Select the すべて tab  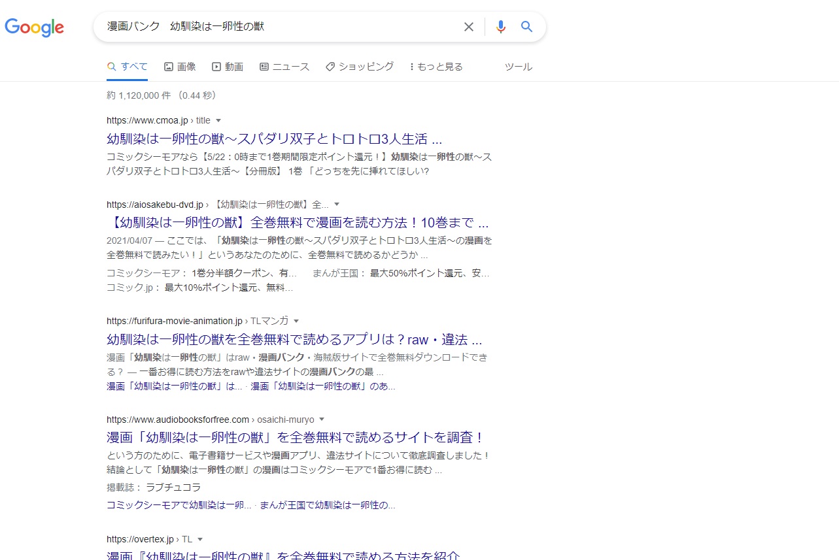click(x=128, y=67)
